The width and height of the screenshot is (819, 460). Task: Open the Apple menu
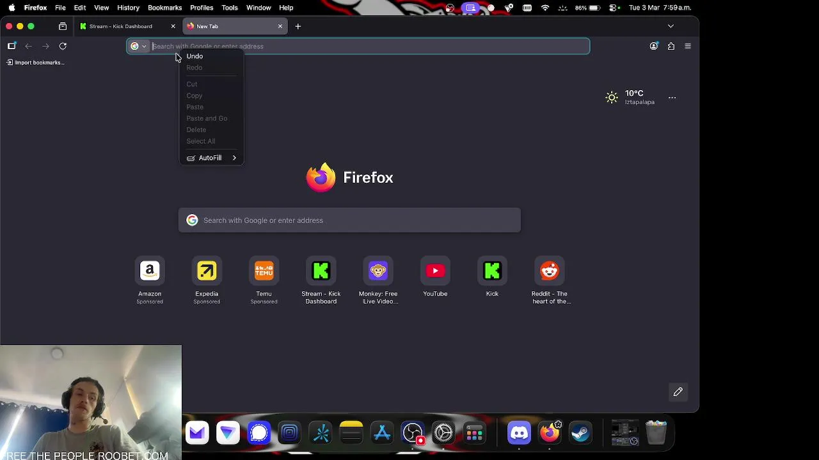click(x=12, y=8)
